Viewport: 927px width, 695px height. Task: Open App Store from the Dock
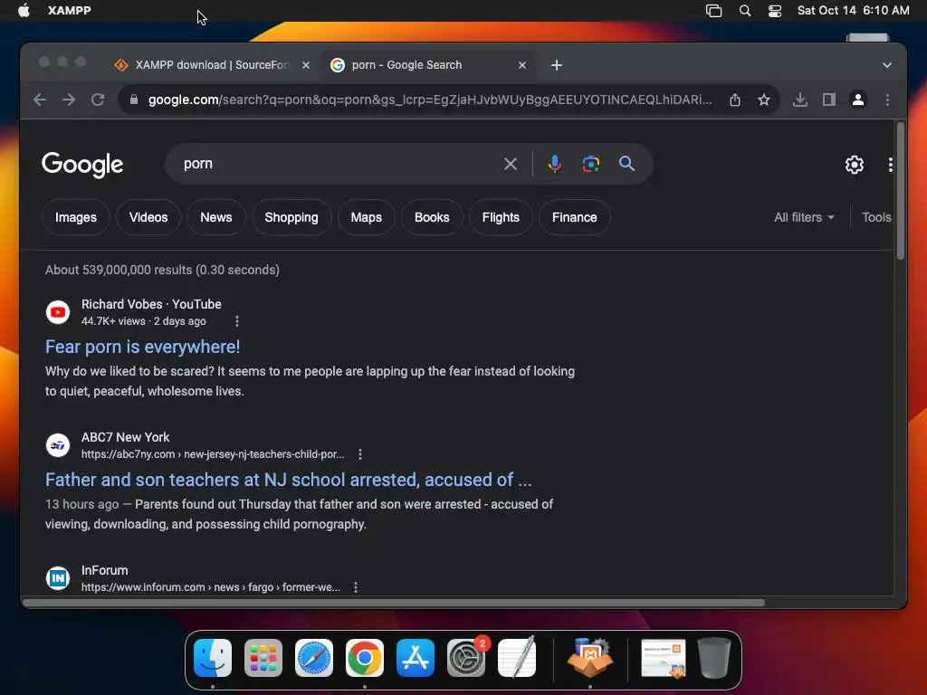point(415,658)
